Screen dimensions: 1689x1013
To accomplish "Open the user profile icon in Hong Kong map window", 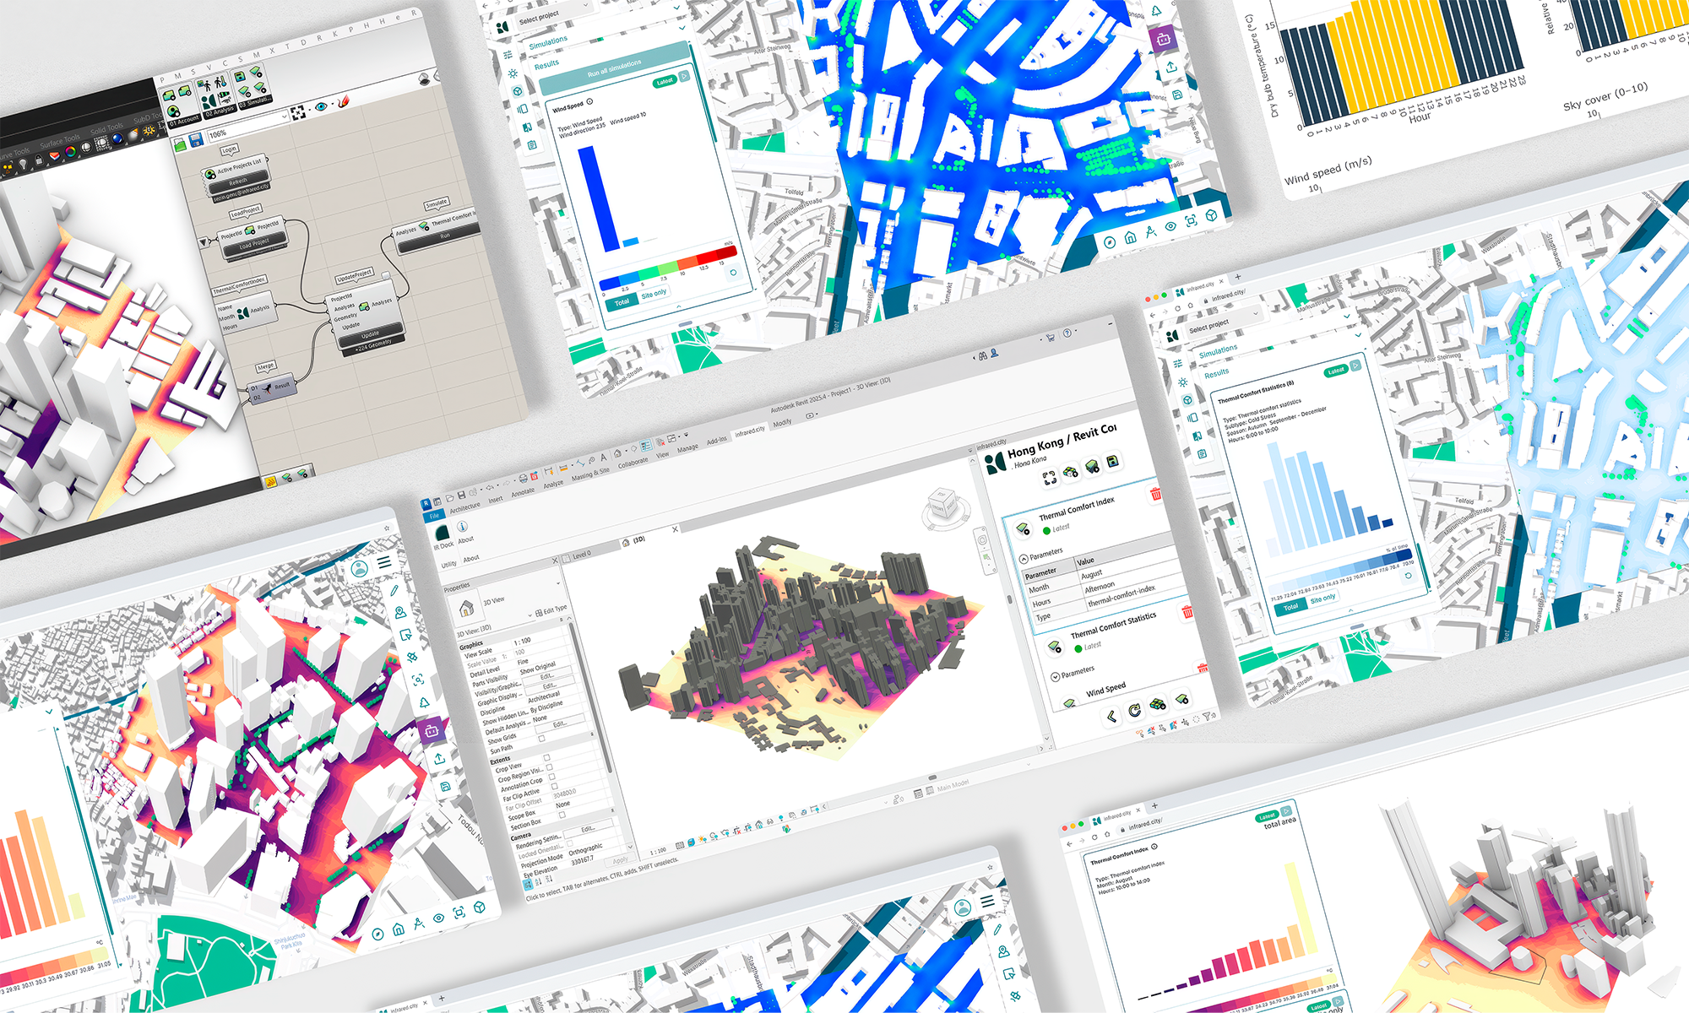I will 360,569.
